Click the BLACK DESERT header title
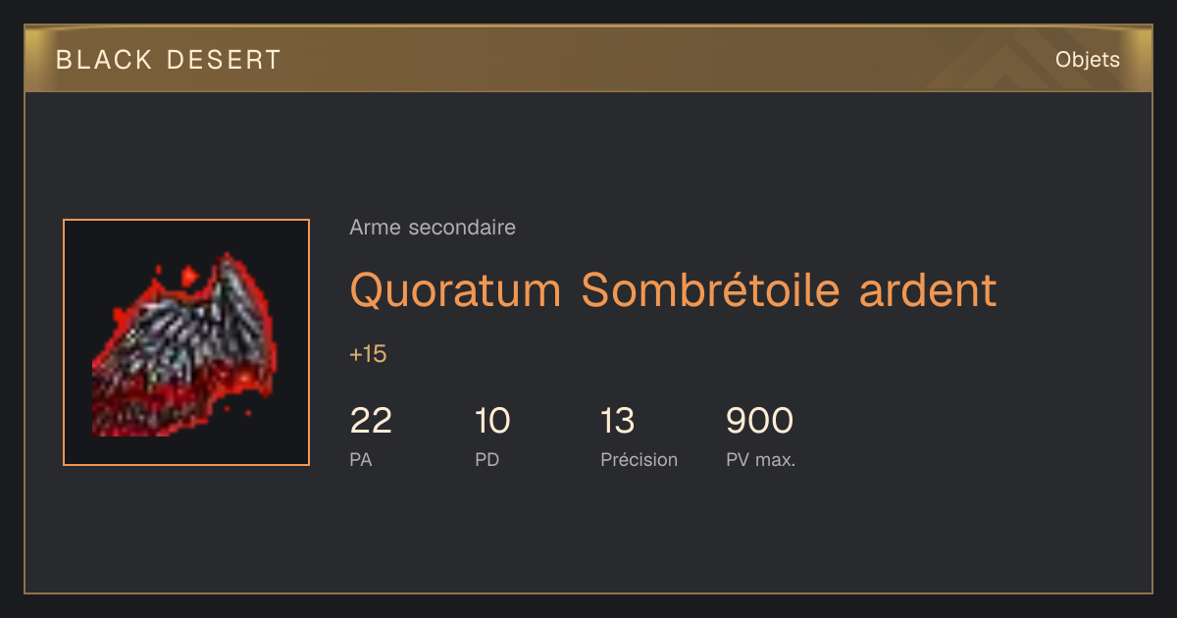This screenshot has width=1177, height=618. [169, 60]
